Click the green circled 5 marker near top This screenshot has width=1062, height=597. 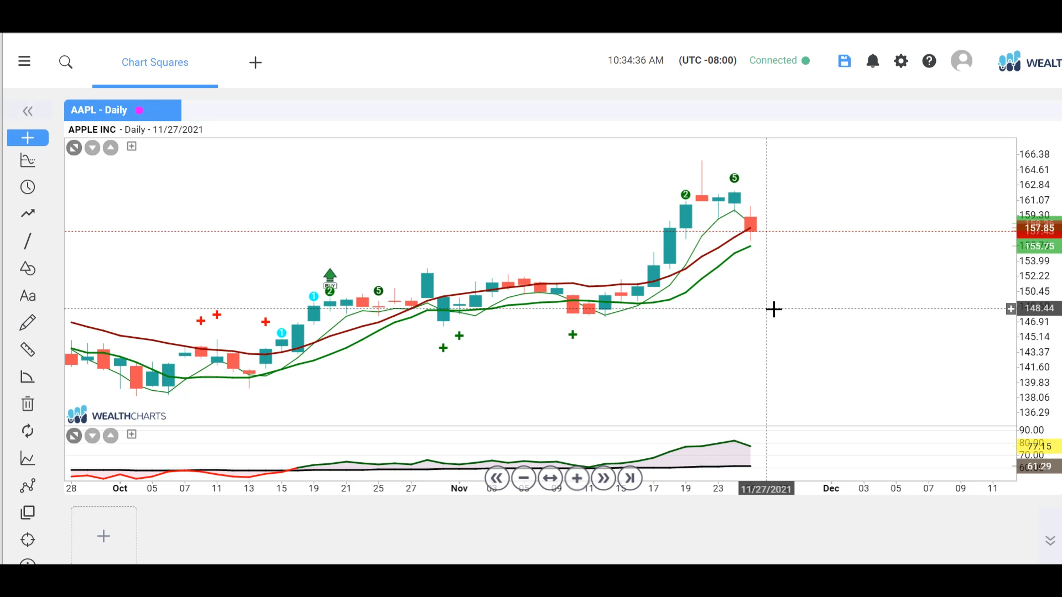coord(734,178)
